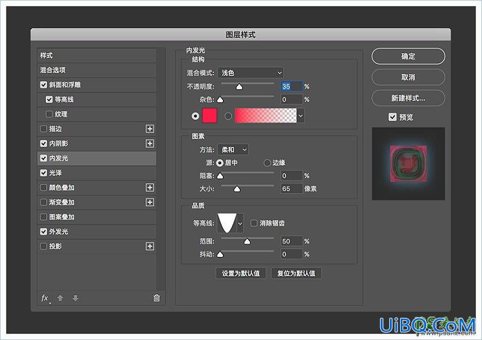482x340 pixels.
Task: Click the 取消 button
Action: point(408,77)
